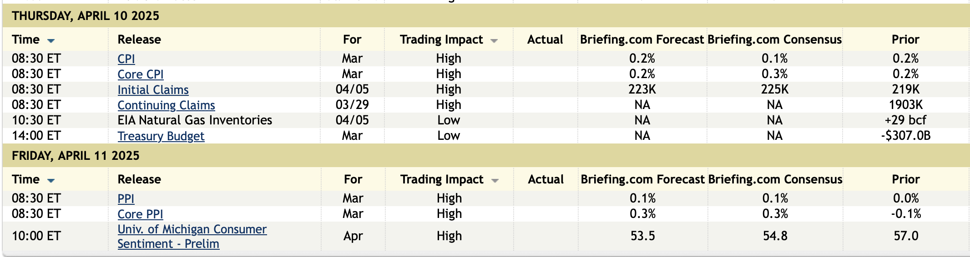Sort Thursday's table by Time arrow
This screenshot has height=257, width=970.
[51, 41]
